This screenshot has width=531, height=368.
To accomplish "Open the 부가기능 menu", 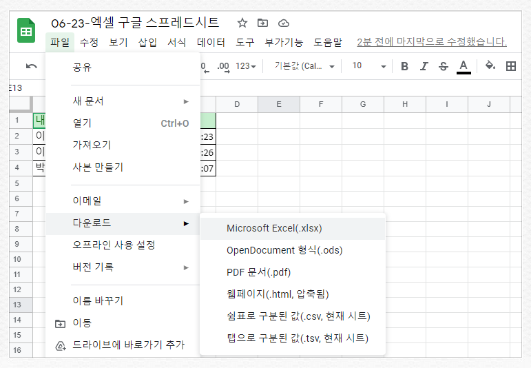I will click(x=284, y=42).
